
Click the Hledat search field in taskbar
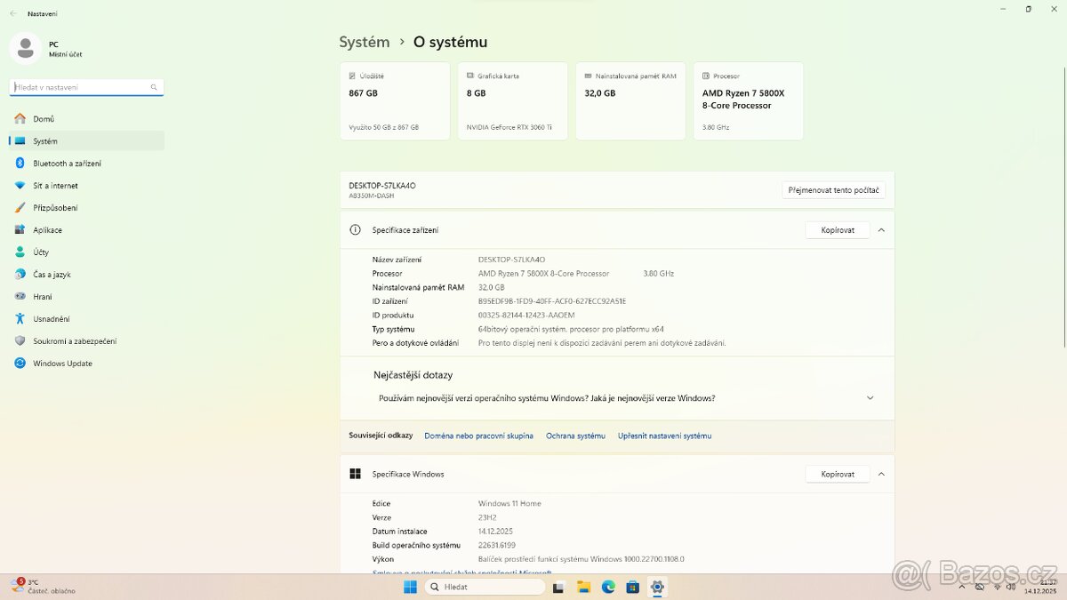485,587
